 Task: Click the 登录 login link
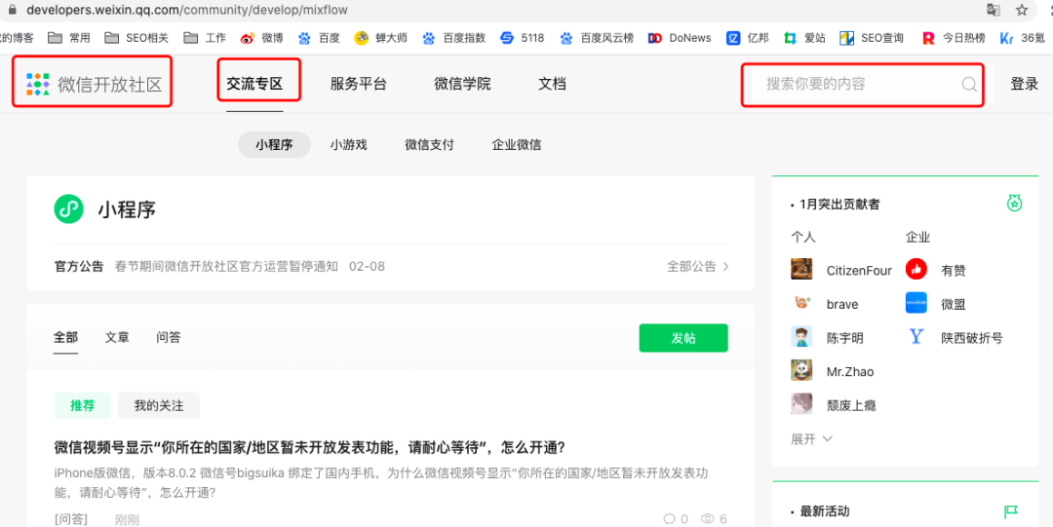coord(1024,84)
